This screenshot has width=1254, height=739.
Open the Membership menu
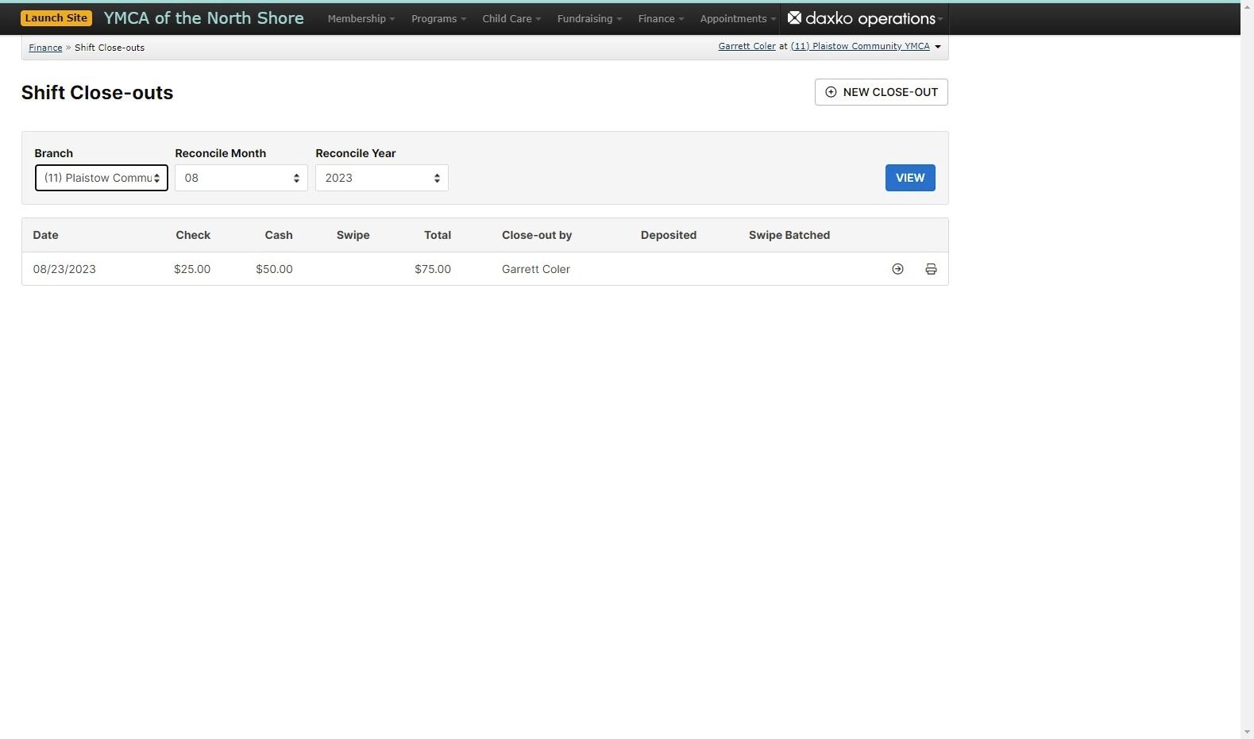click(361, 18)
